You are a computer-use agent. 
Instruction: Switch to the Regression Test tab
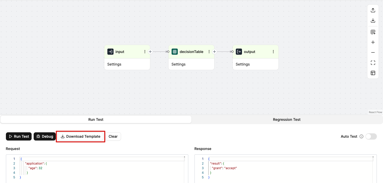tap(287, 120)
